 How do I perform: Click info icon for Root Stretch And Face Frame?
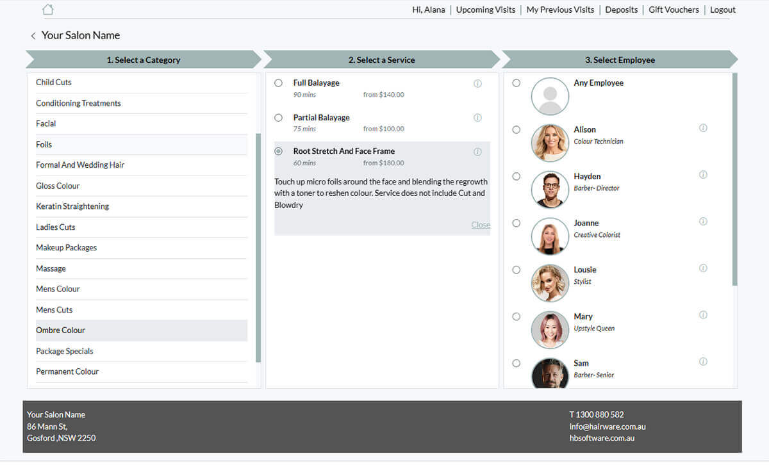477,152
